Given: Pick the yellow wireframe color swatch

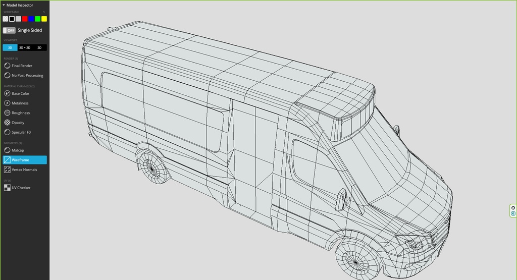Looking at the screenshot, I should coord(44,19).
